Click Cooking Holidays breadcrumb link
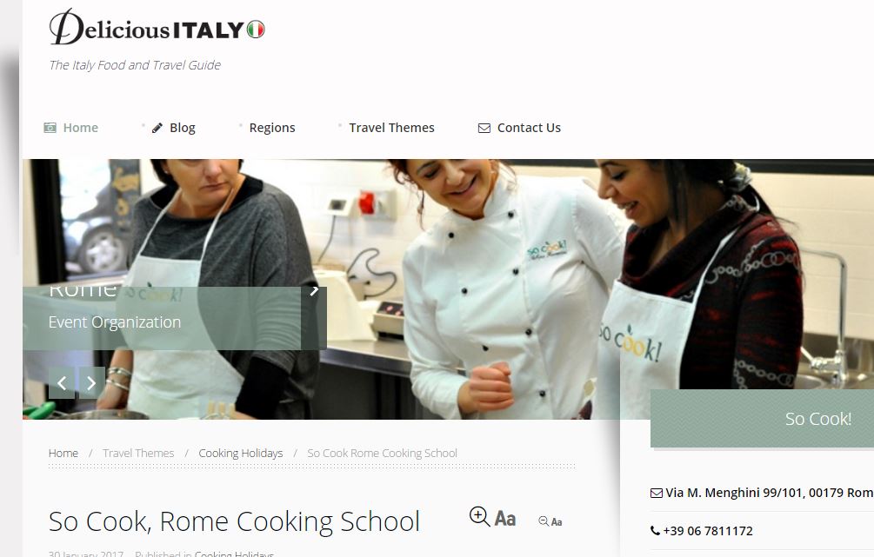The image size is (874, 557). point(241,454)
